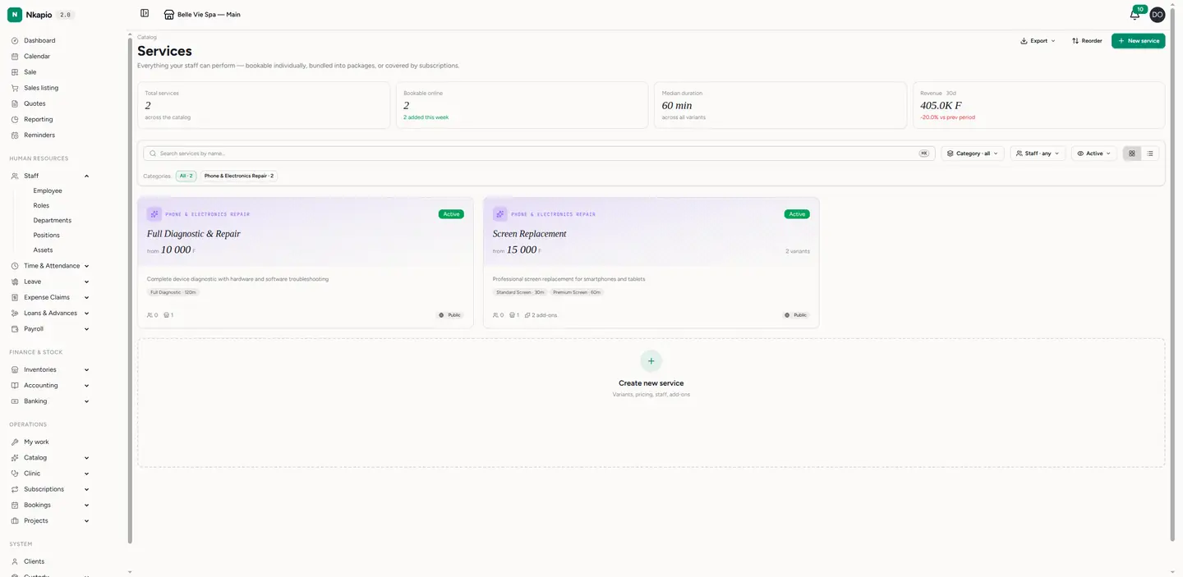This screenshot has height=577, width=1183.
Task: Expand the Payroll chevron
Action: point(86,329)
